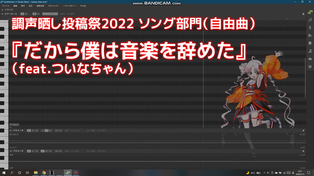Open the プロジェクト menu
The height and width of the screenshot is (176, 314).
point(53,6)
